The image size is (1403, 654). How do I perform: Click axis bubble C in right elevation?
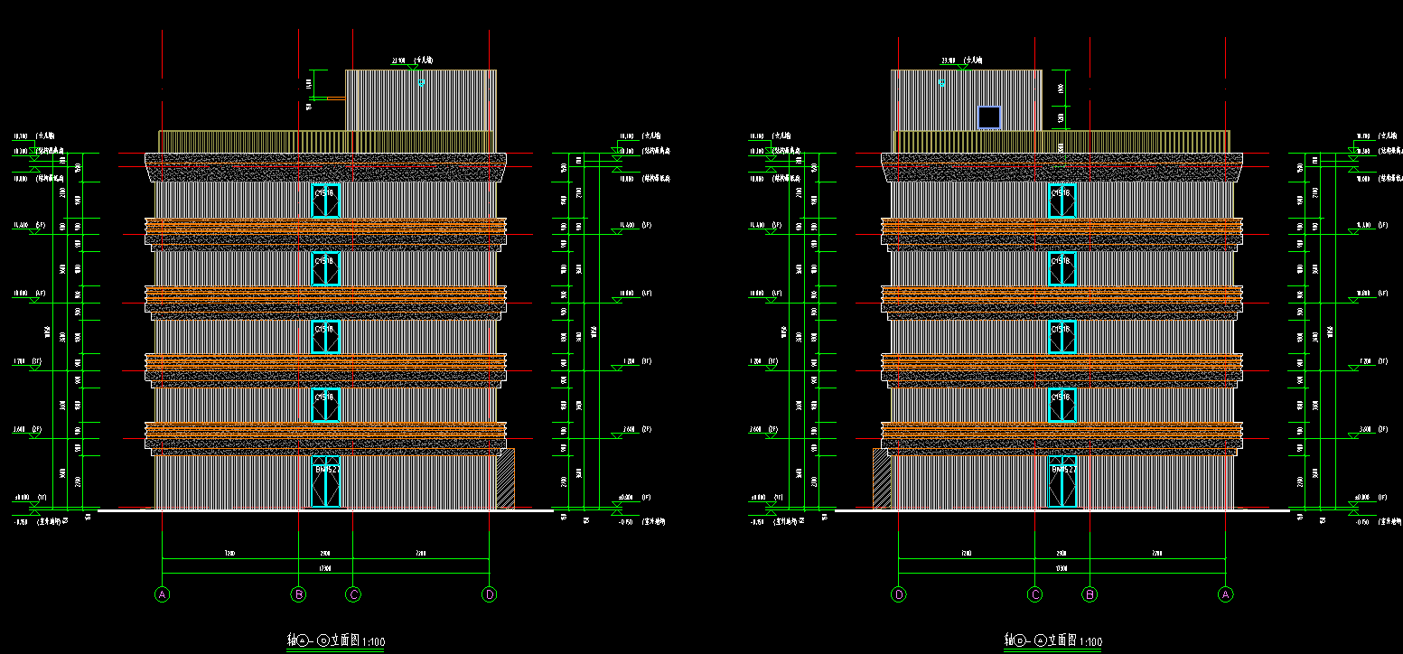[1035, 594]
